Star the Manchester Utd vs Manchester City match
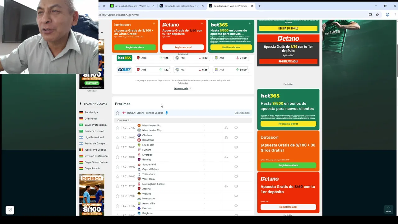 point(118,128)
